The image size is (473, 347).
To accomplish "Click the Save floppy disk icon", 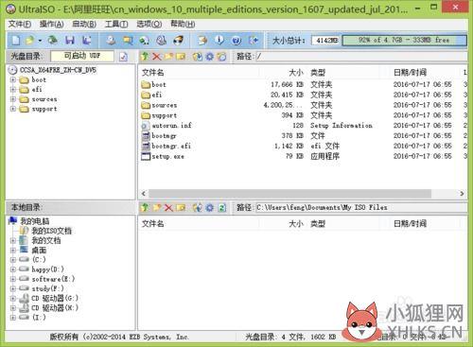I will [x=70, y=40].
